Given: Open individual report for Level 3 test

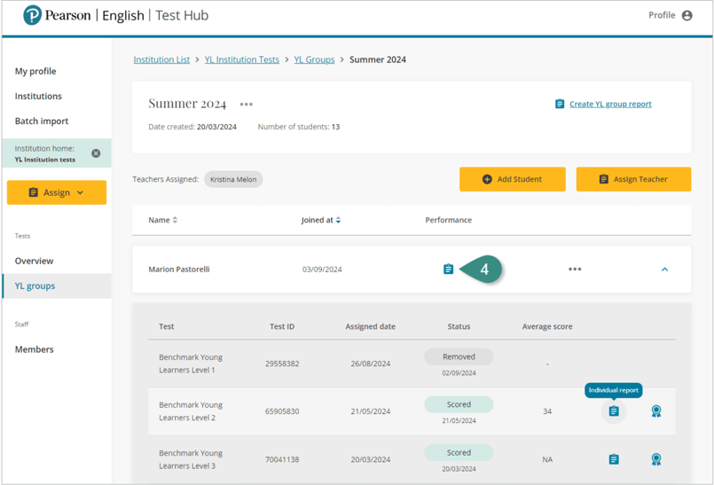Looking at the screenshot, I should [x=613, y=459].
